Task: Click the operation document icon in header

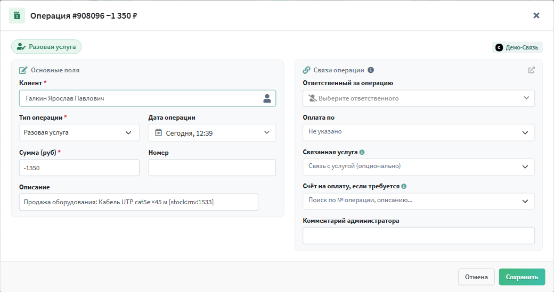Action: tap(17, 15)
